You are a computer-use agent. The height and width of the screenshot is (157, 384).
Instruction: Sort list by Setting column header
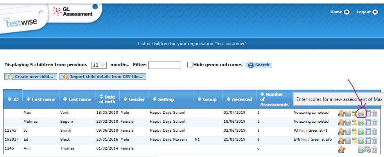[163, 99]
